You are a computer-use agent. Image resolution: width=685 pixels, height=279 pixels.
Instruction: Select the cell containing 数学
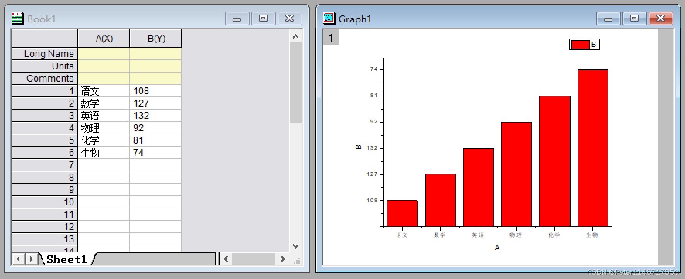click(104, 103)
